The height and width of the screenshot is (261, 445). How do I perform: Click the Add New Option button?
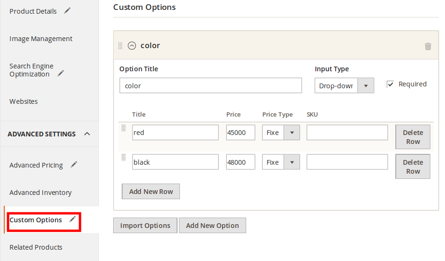[x=212, y=226]
